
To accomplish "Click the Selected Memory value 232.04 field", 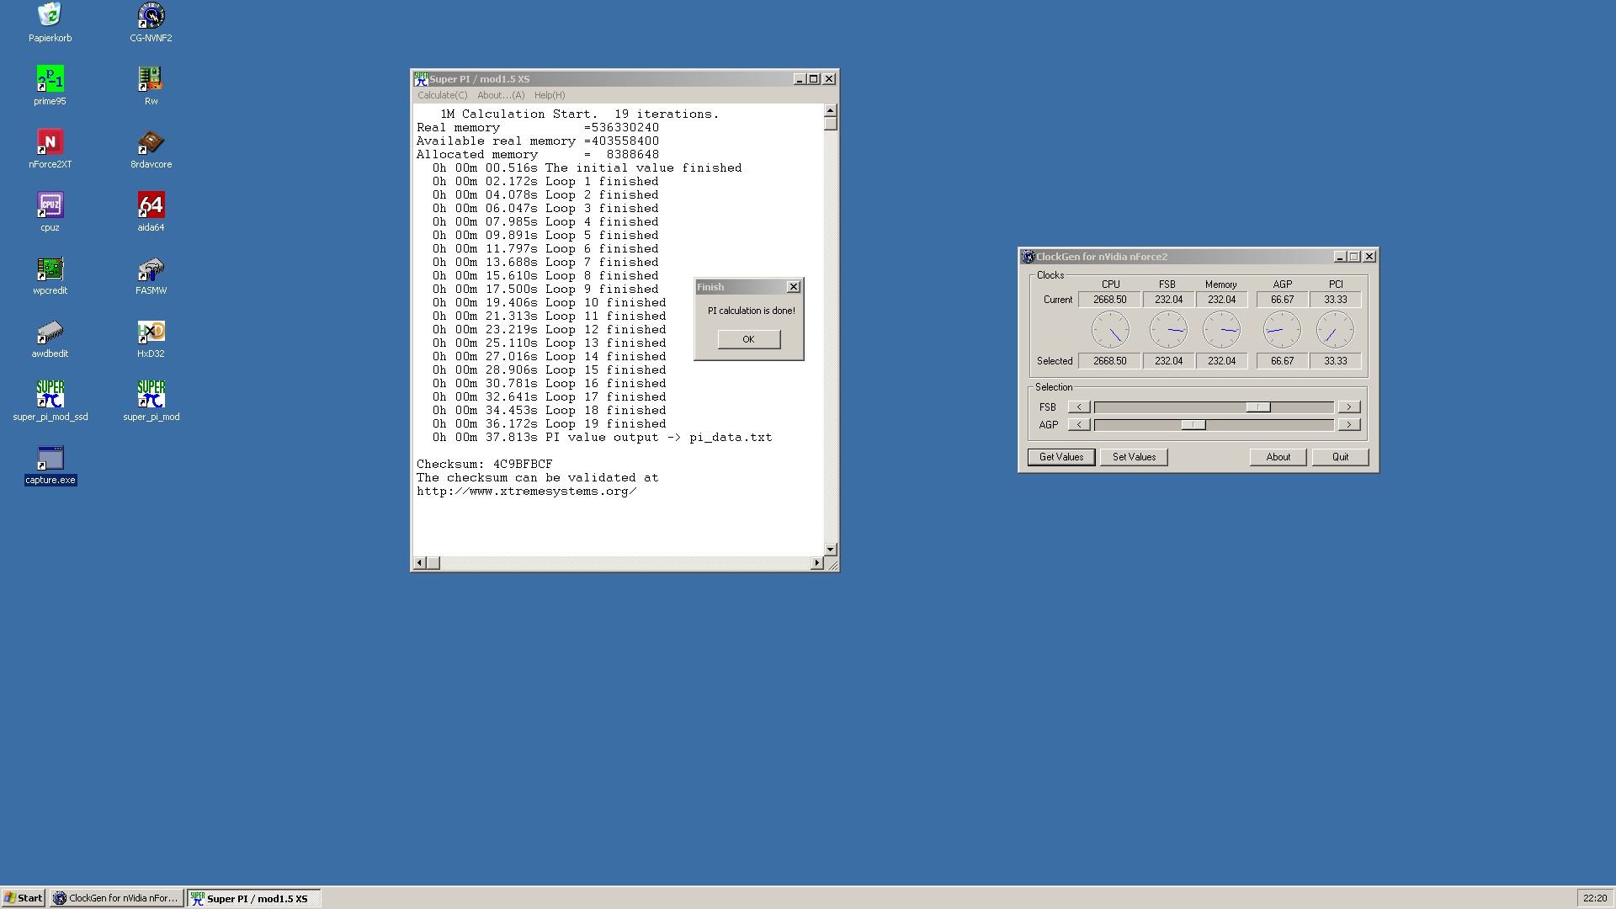I will (x=1221, y=361).
